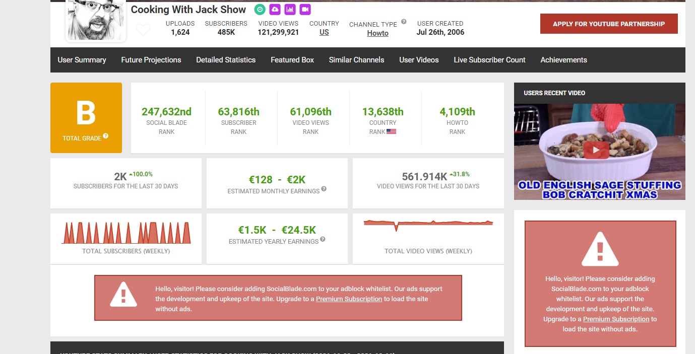Click the 121,299,921 video views count
The height and width of the screenshot is (354, 695).
(x=278, y=32)
